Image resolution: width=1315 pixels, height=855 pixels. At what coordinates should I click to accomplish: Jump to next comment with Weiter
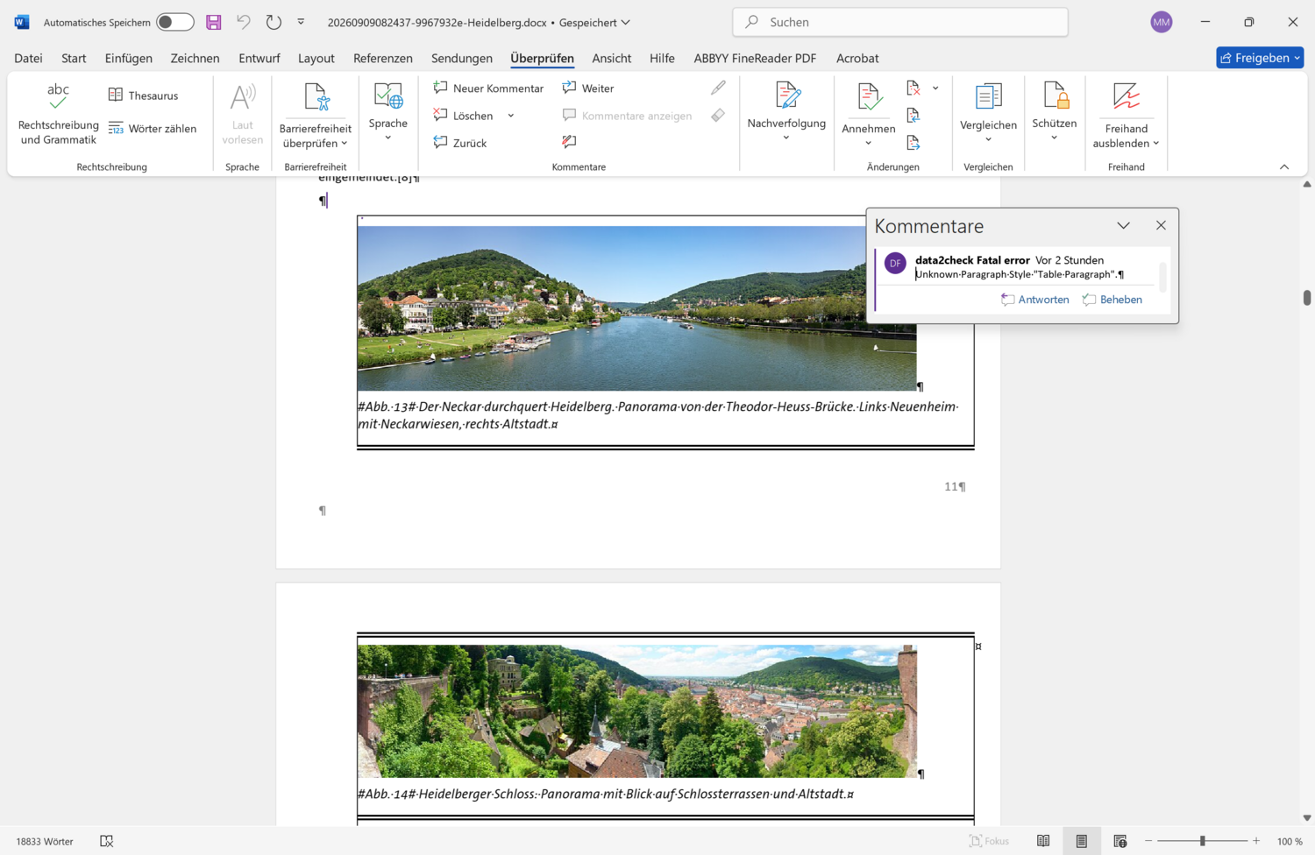[588, 88]
